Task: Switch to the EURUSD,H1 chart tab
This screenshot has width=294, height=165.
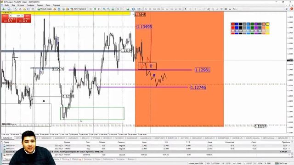Action: pos(7,138)
